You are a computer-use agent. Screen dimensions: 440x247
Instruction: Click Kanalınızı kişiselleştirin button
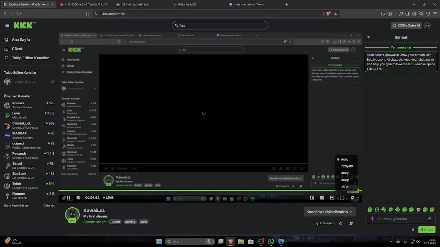pos(329,212)
